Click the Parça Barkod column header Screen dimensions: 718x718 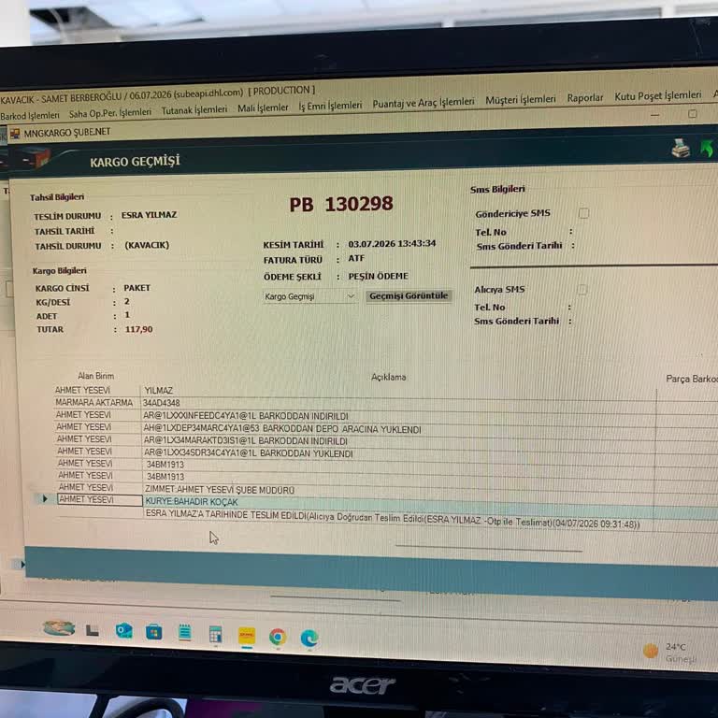(x=692, y=379)
